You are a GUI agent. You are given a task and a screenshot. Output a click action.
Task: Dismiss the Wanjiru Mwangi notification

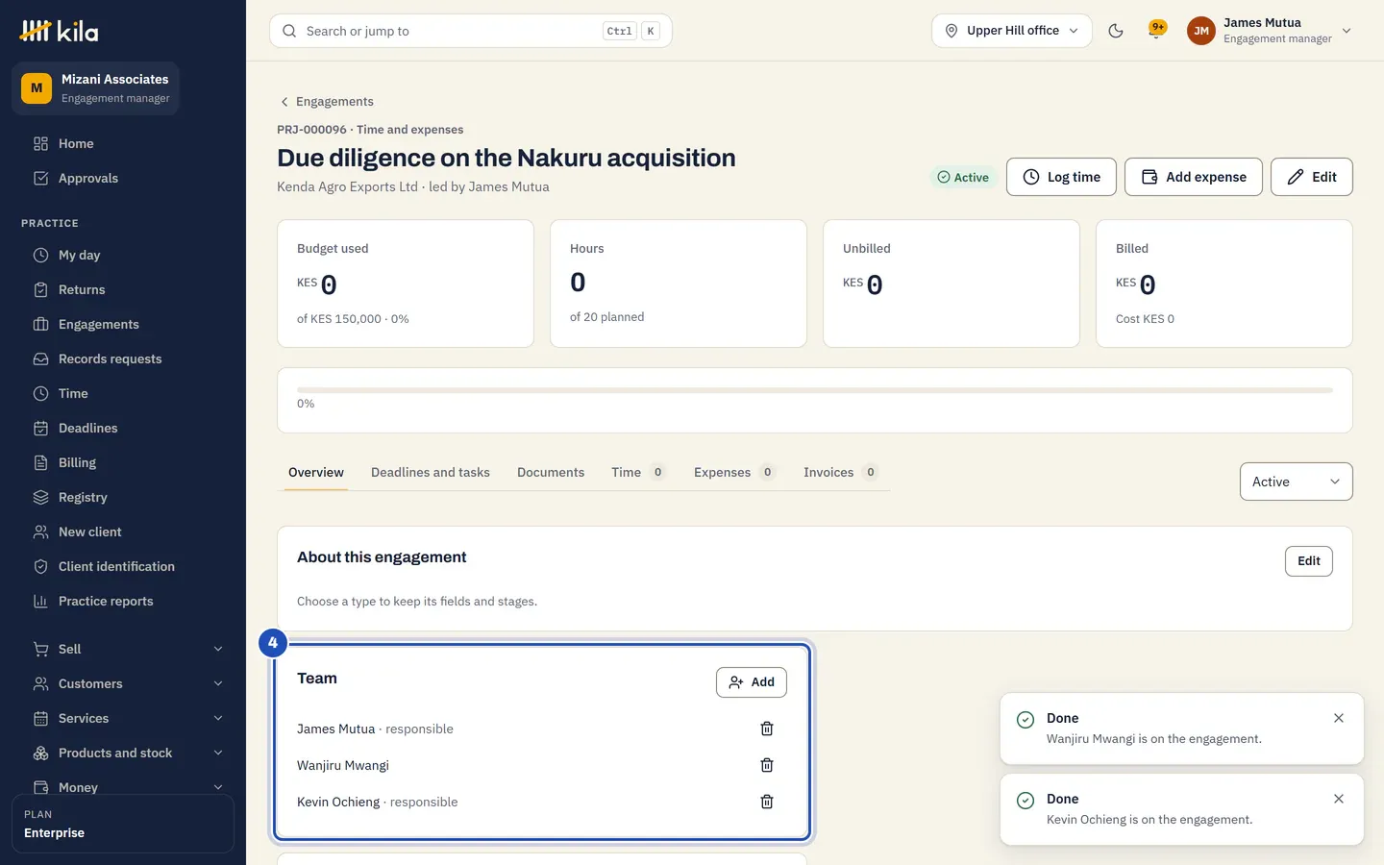click(1339, 718)
